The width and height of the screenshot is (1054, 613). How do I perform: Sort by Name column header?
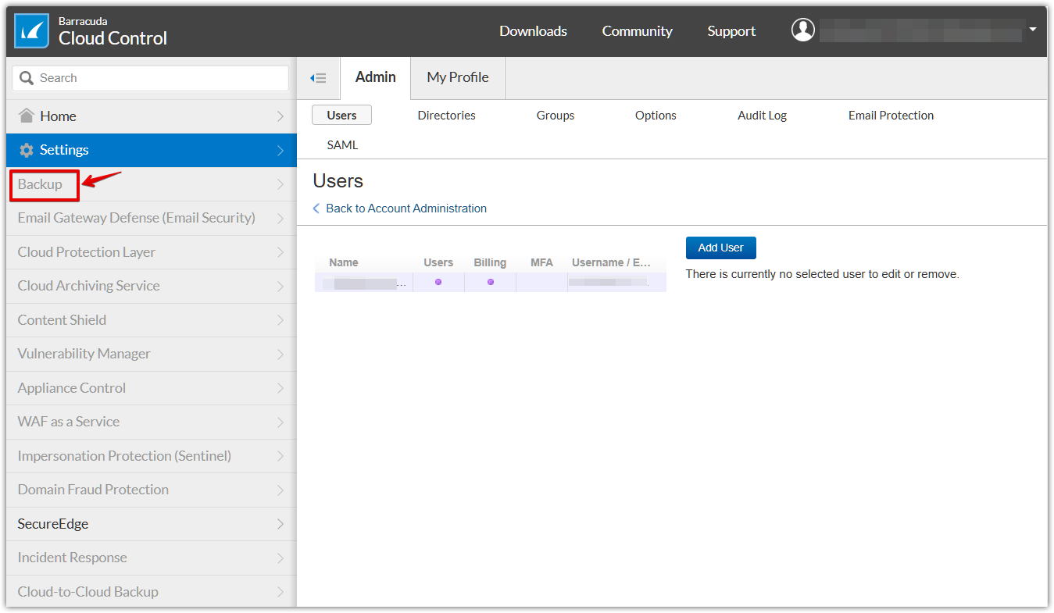344,262
